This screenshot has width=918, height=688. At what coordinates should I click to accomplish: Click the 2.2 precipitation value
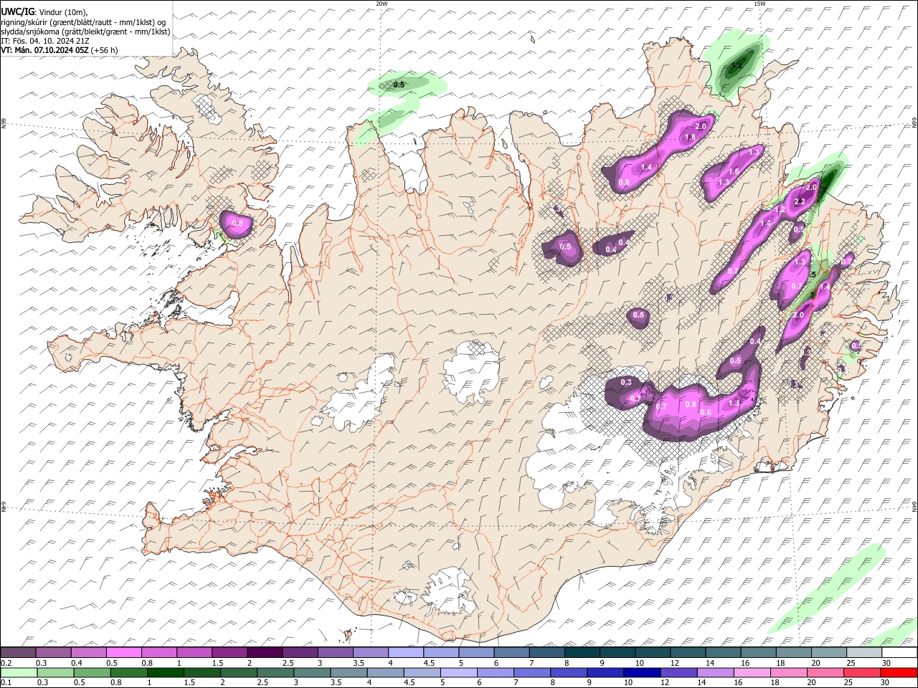pyautogui.click(x=800, y=202)
